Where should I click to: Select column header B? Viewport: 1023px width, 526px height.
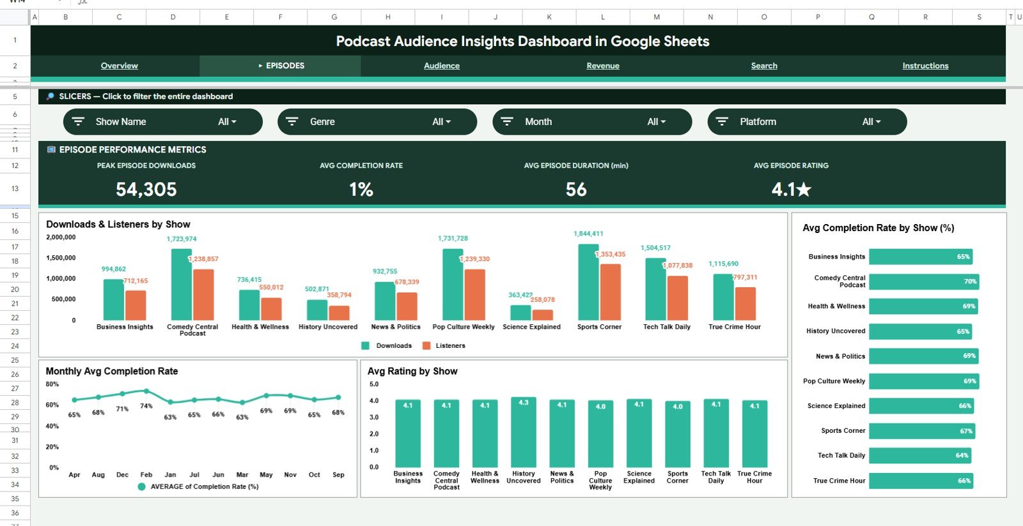[65, 17]
